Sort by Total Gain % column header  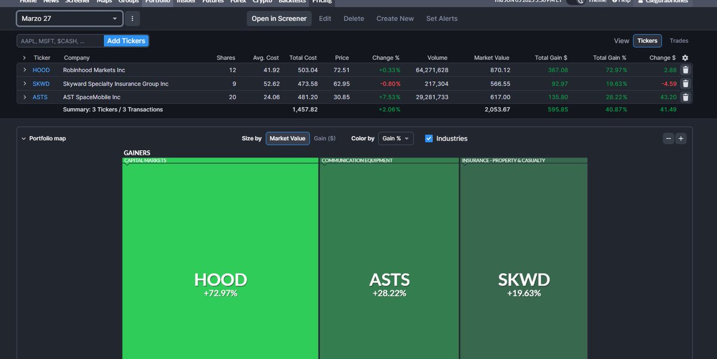pos(609,58)
